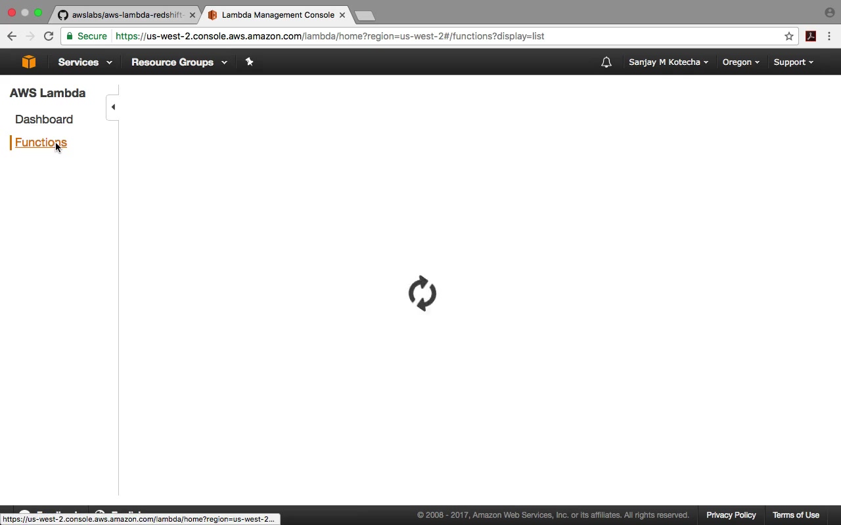Click the Amazon Web Services copyright notice
Viewport: 841px width, 525px height.
pos(553,515)
